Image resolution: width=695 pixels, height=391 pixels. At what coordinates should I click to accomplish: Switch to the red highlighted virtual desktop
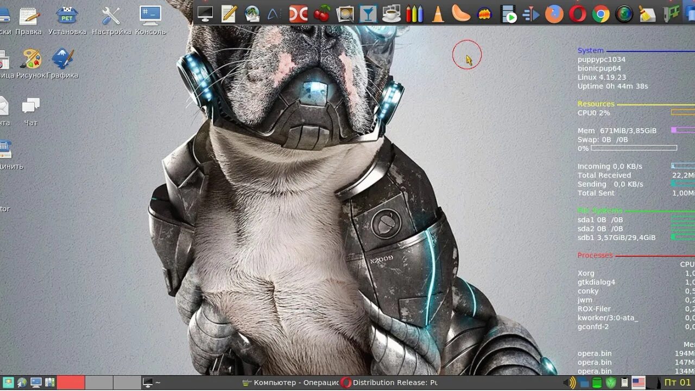pos(71,383)
